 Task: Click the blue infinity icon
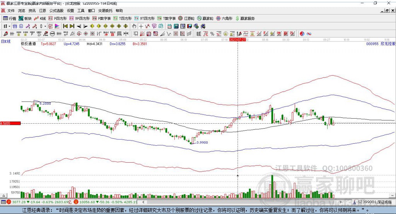309,34
